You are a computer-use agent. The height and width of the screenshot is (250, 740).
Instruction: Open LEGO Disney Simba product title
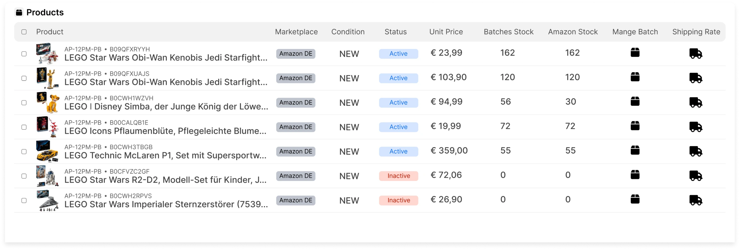click(166, 106)
